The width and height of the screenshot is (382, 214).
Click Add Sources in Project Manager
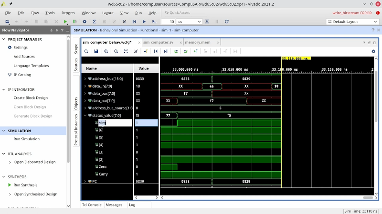tap(24, 57)
